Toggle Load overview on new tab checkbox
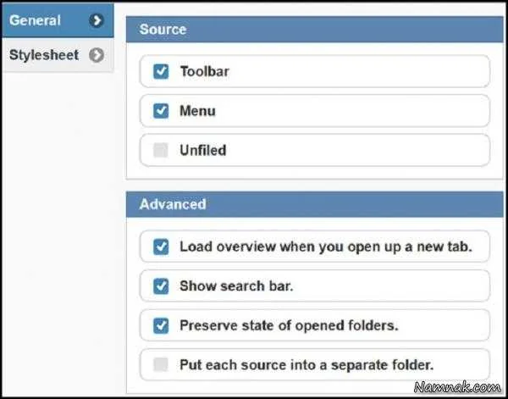 (161, 247)
